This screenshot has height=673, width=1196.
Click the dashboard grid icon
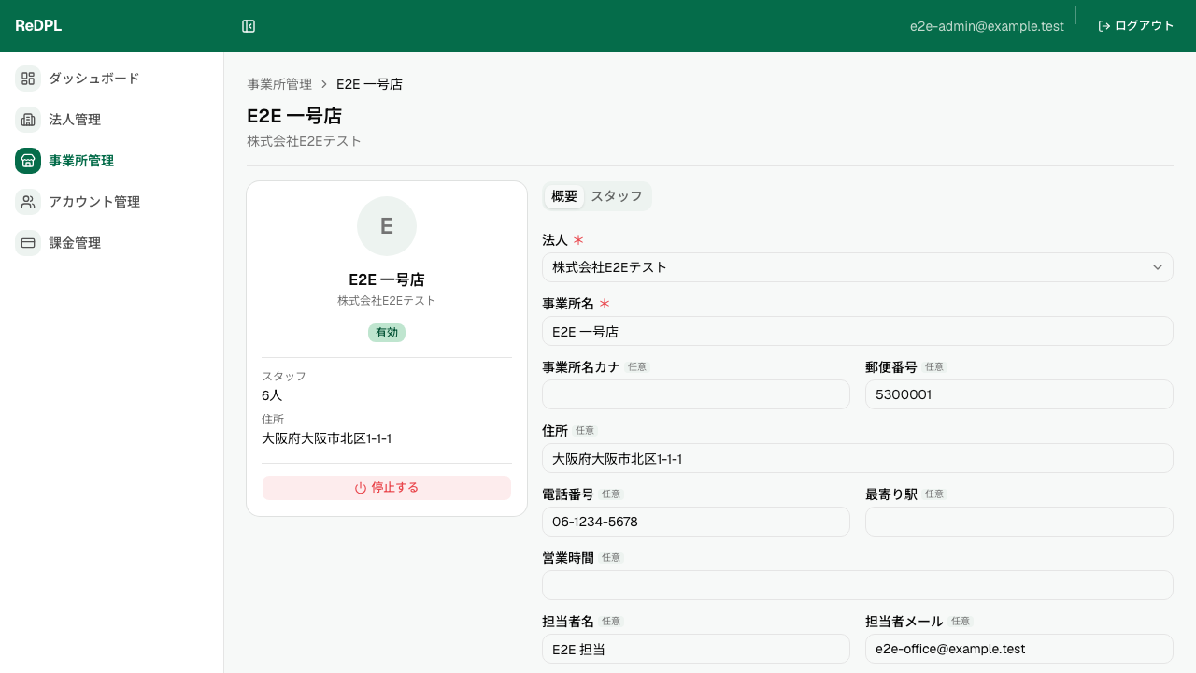point(28,79)
